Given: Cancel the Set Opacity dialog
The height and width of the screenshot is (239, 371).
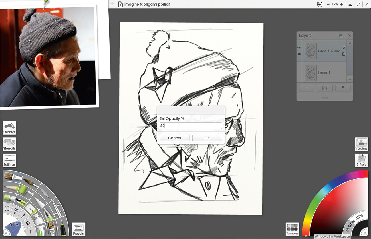Looking at the screenshot, I should click(x=174, y=138).
